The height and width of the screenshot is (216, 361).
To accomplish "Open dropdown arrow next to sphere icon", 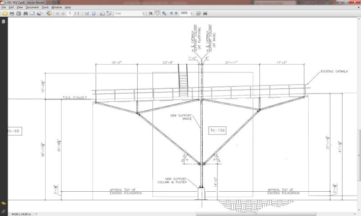I will coord(42,13).
